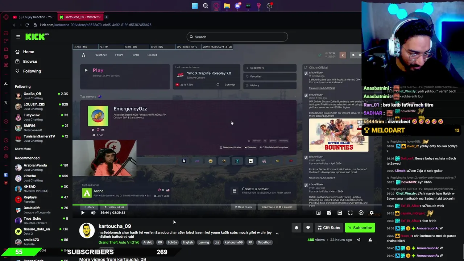This screenshot has width=464, height=261.
Task: Select the Arabic tag
Action: (x=148, y=242)
